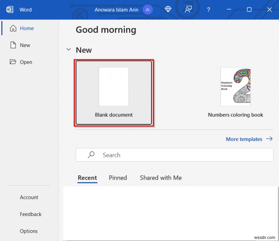Collapse the New section chevron
Image resolution: width=279 pixels, height=241 pixels.
(x=68, y=50)
